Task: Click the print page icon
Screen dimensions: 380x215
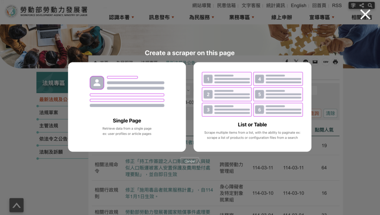Action: click(x=335, y=62)
